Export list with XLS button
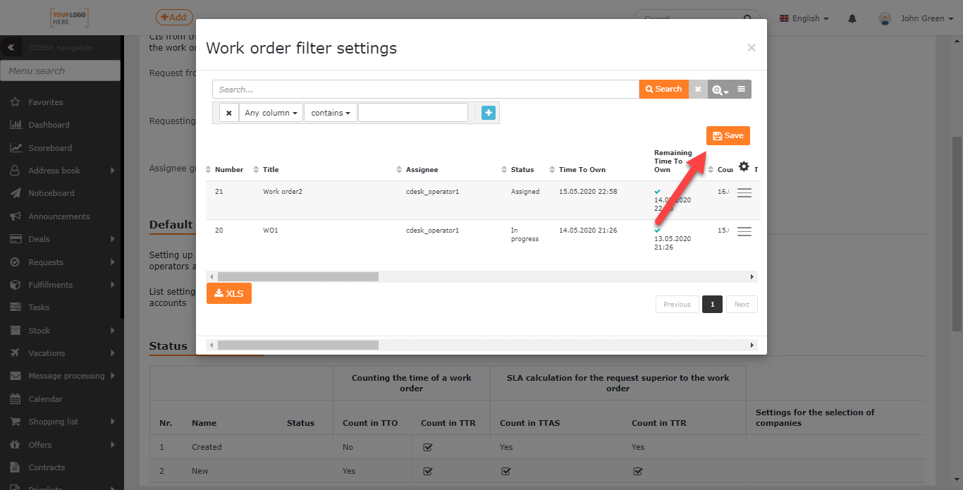Image resolution: width=963 pixels, height=490 pixels. pyautogui.click(x=229, y=293)
